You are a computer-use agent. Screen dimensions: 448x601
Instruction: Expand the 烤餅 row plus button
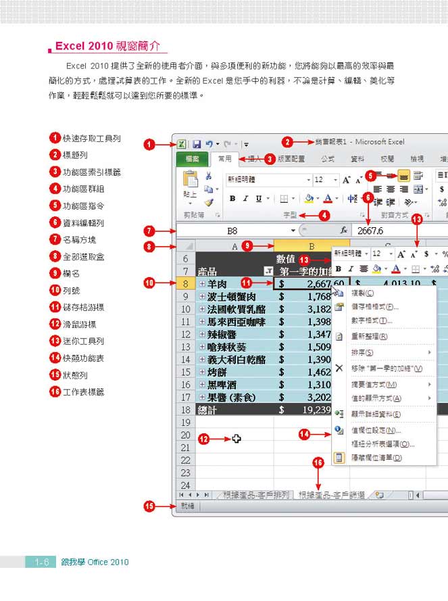pyautogui.click(x=202, y=372)
